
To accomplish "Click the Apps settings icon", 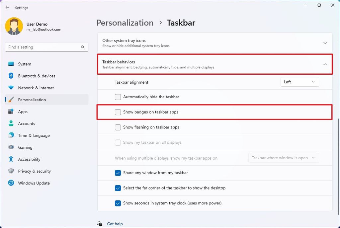I will pos(11,112).
